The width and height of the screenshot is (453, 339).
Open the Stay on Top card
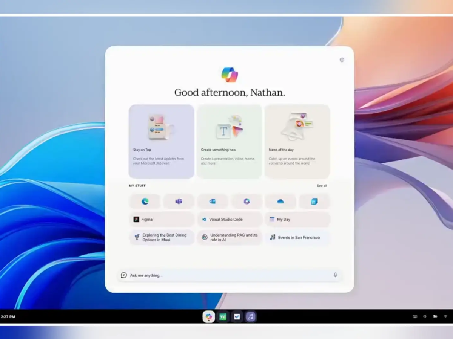(x=162, y=141)
